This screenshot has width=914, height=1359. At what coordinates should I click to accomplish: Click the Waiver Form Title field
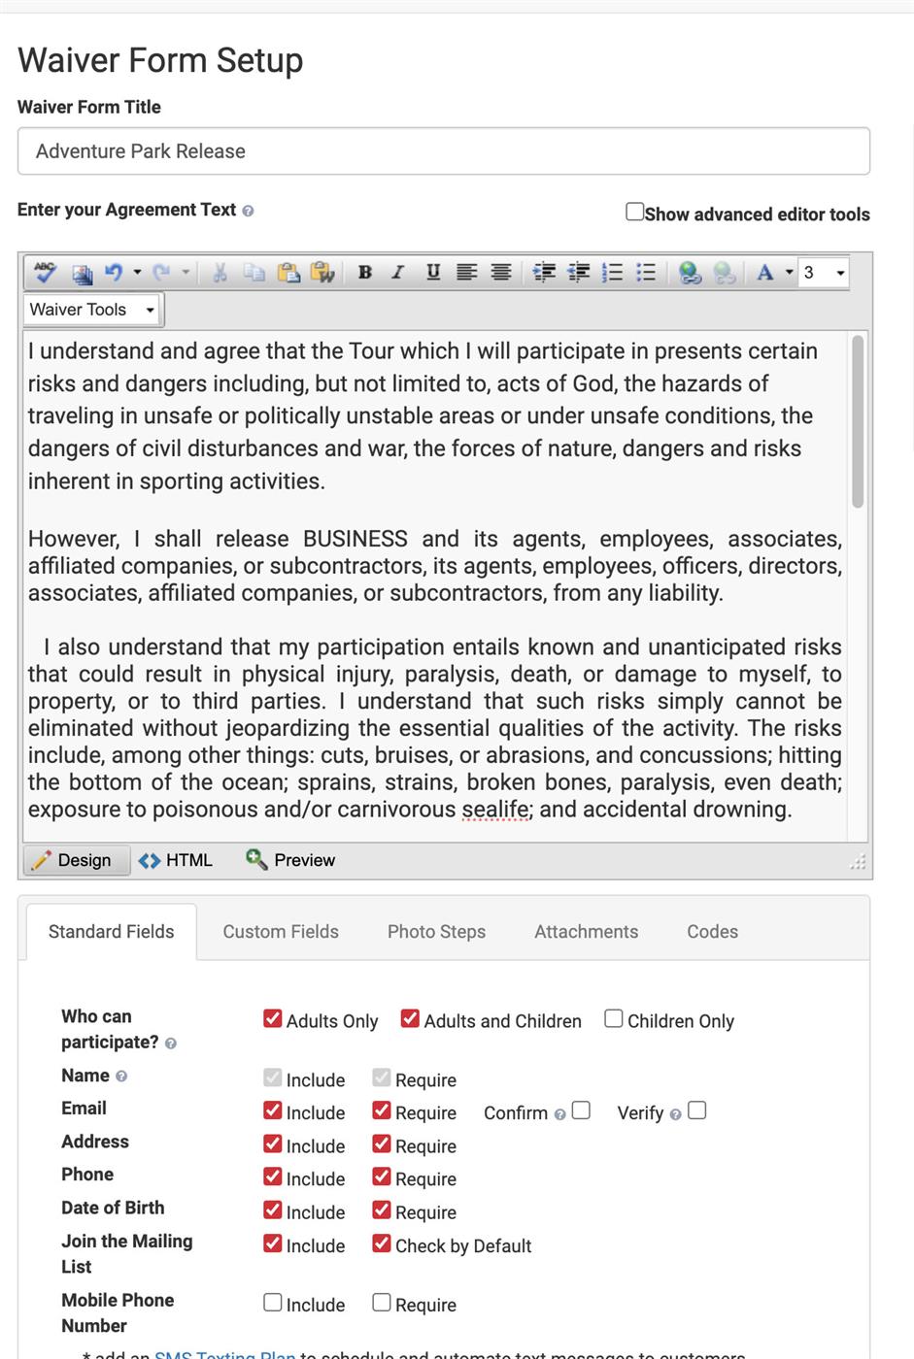point(443,151)
